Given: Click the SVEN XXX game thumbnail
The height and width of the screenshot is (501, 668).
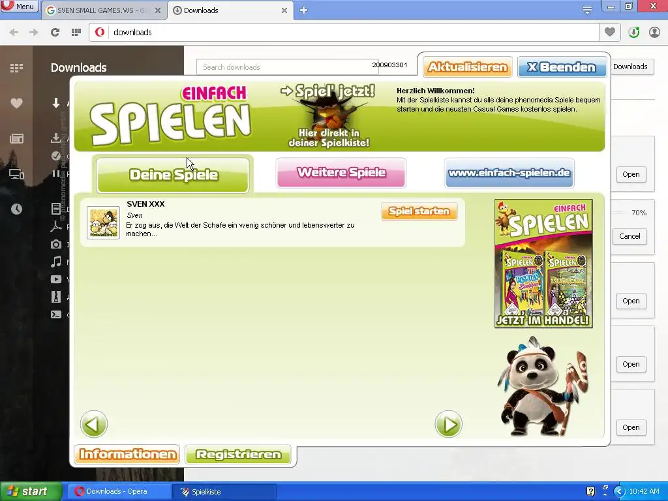Looking at the screenshot, I should coord(103,222).
